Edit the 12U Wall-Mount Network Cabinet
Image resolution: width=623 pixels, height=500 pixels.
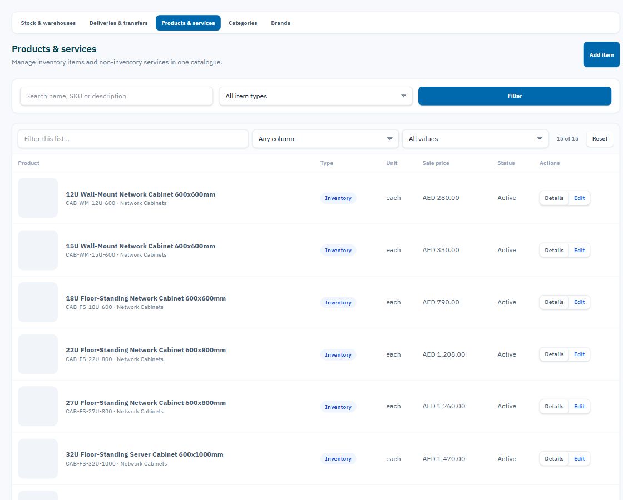click(x=579, y=198)
